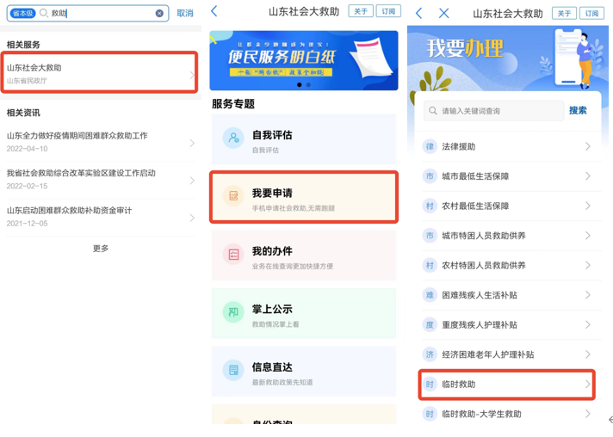Close the 我要办理 page with the X icon
Screen dimensions: 613x437
point(443,14)
